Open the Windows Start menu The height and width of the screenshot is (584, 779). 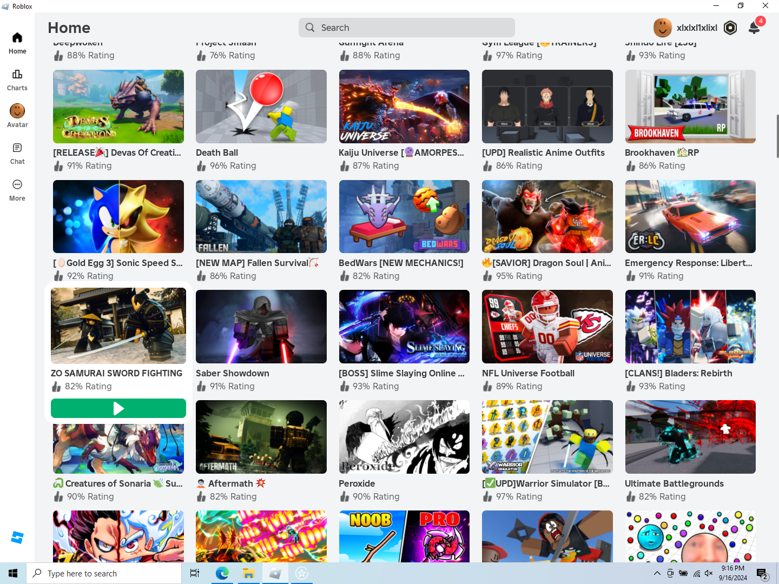13,573
